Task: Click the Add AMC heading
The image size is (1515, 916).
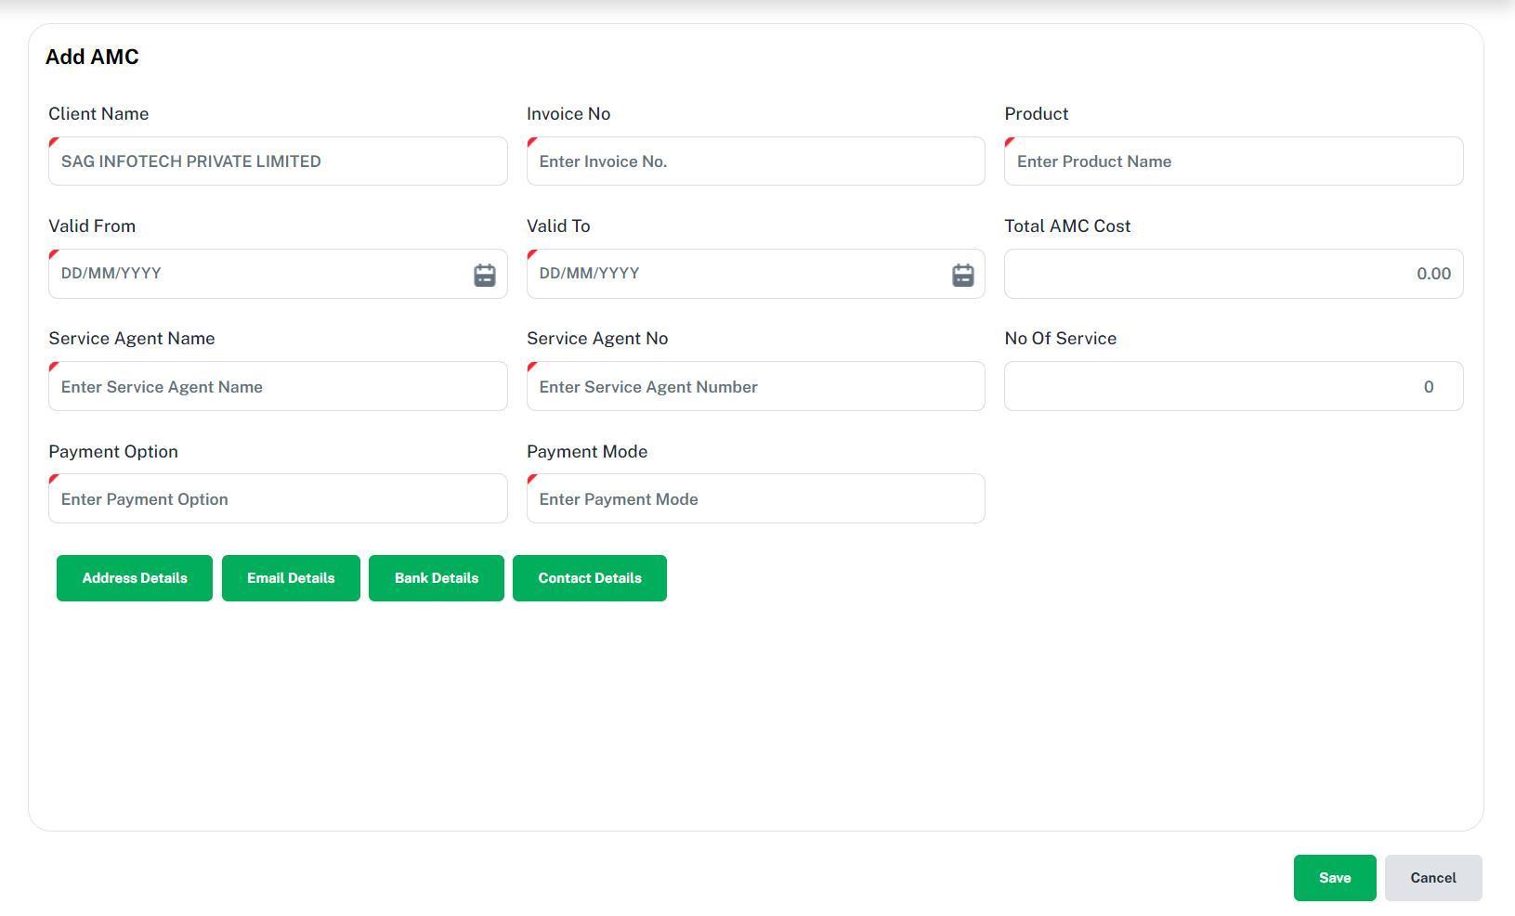Action: click(92, 57)
